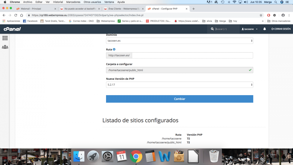Open the Webempresa bookmarks folder
293x165 pixels.
click(x=105, y=21)
